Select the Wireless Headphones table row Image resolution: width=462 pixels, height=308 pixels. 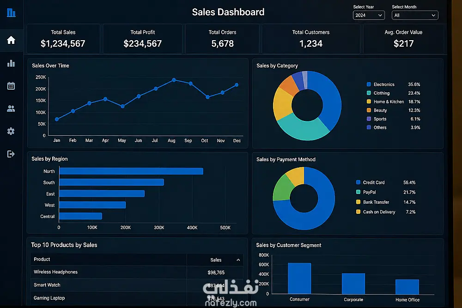click(137, 272)
